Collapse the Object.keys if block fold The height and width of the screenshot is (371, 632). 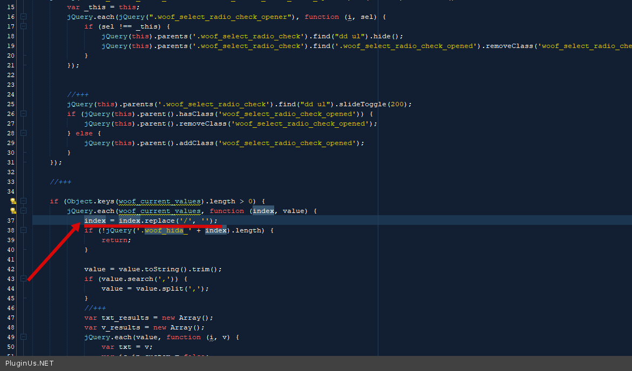click(24, 201)
